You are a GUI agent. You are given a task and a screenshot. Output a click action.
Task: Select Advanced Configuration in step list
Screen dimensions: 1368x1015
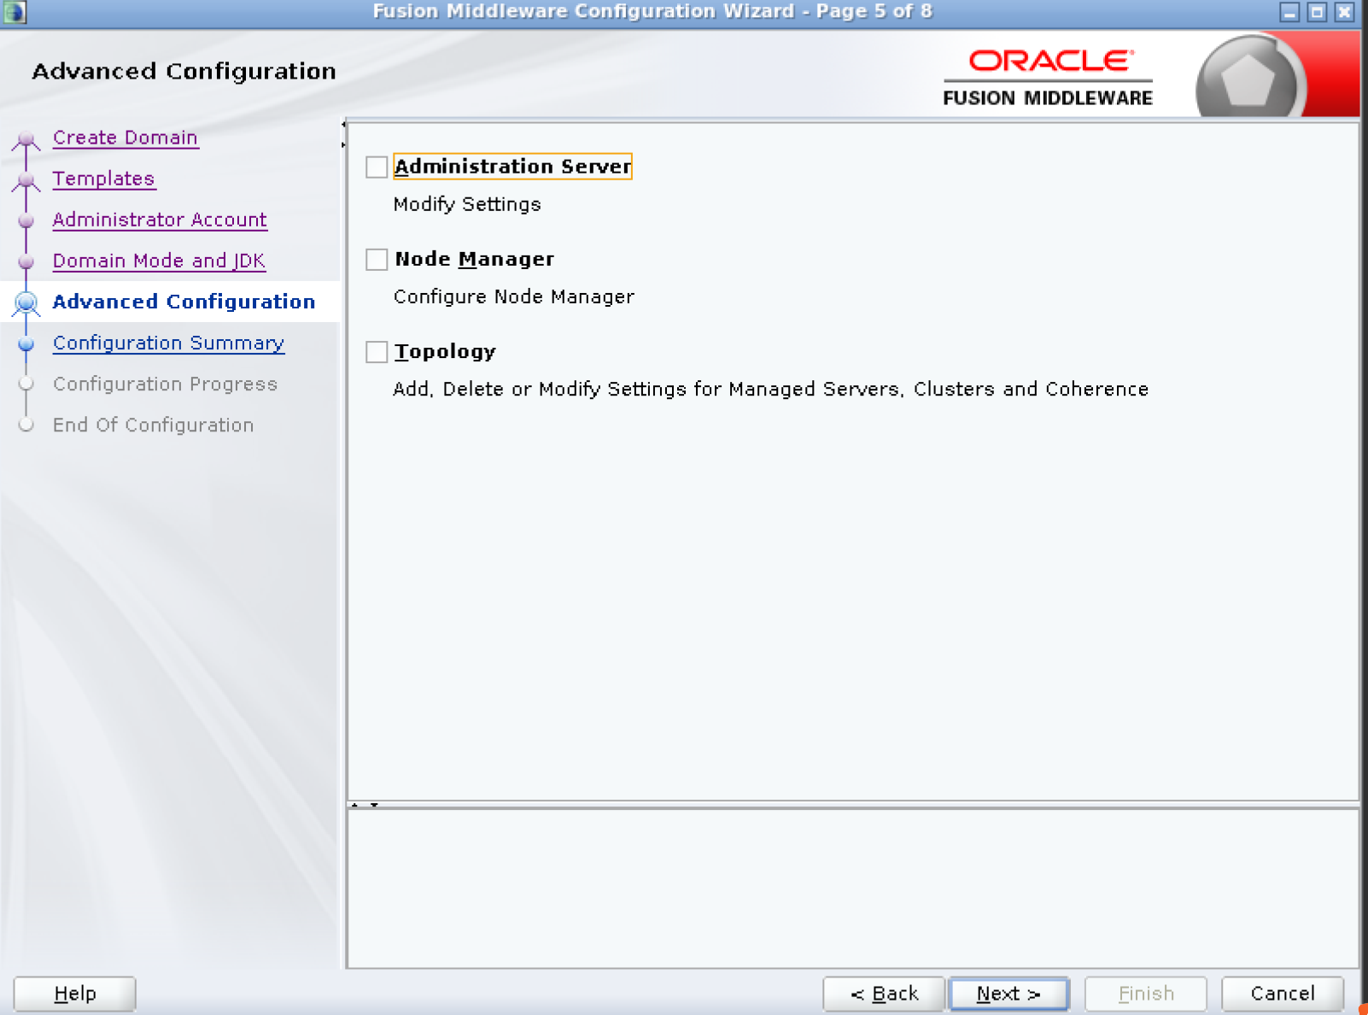coord(184,302)
